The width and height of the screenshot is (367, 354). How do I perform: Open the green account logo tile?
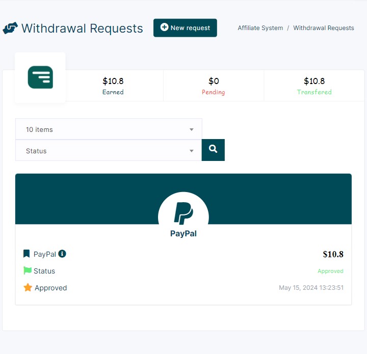[40, 77]
